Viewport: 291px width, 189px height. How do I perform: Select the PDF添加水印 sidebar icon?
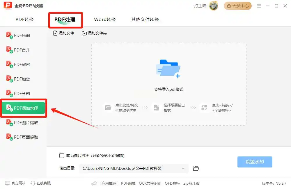click(9, 108)
